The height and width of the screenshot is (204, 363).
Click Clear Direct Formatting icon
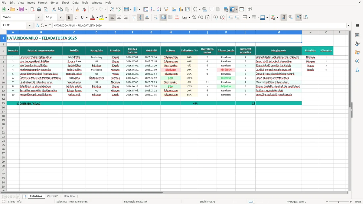pos(84,9)
